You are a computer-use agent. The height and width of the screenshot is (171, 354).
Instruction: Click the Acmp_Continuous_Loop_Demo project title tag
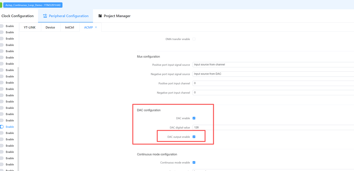tap(33, 5)
